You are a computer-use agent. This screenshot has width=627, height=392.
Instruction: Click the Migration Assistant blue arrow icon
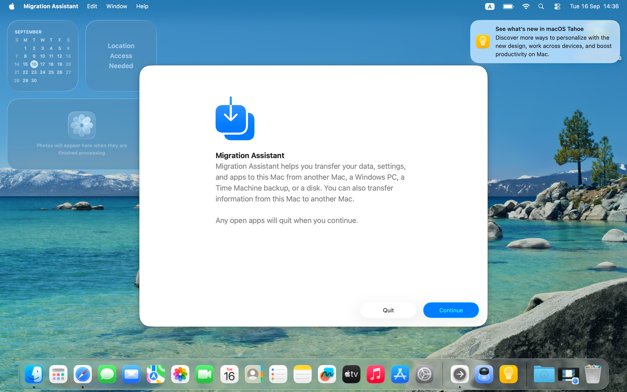[235, 118]
